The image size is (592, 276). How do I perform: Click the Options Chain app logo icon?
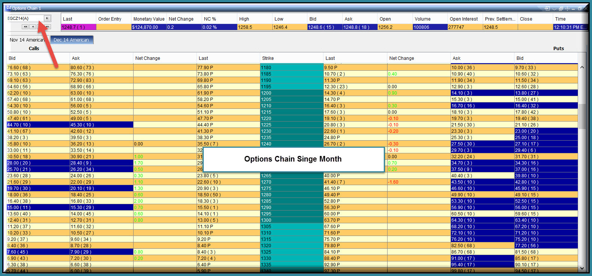coord(8,7)
